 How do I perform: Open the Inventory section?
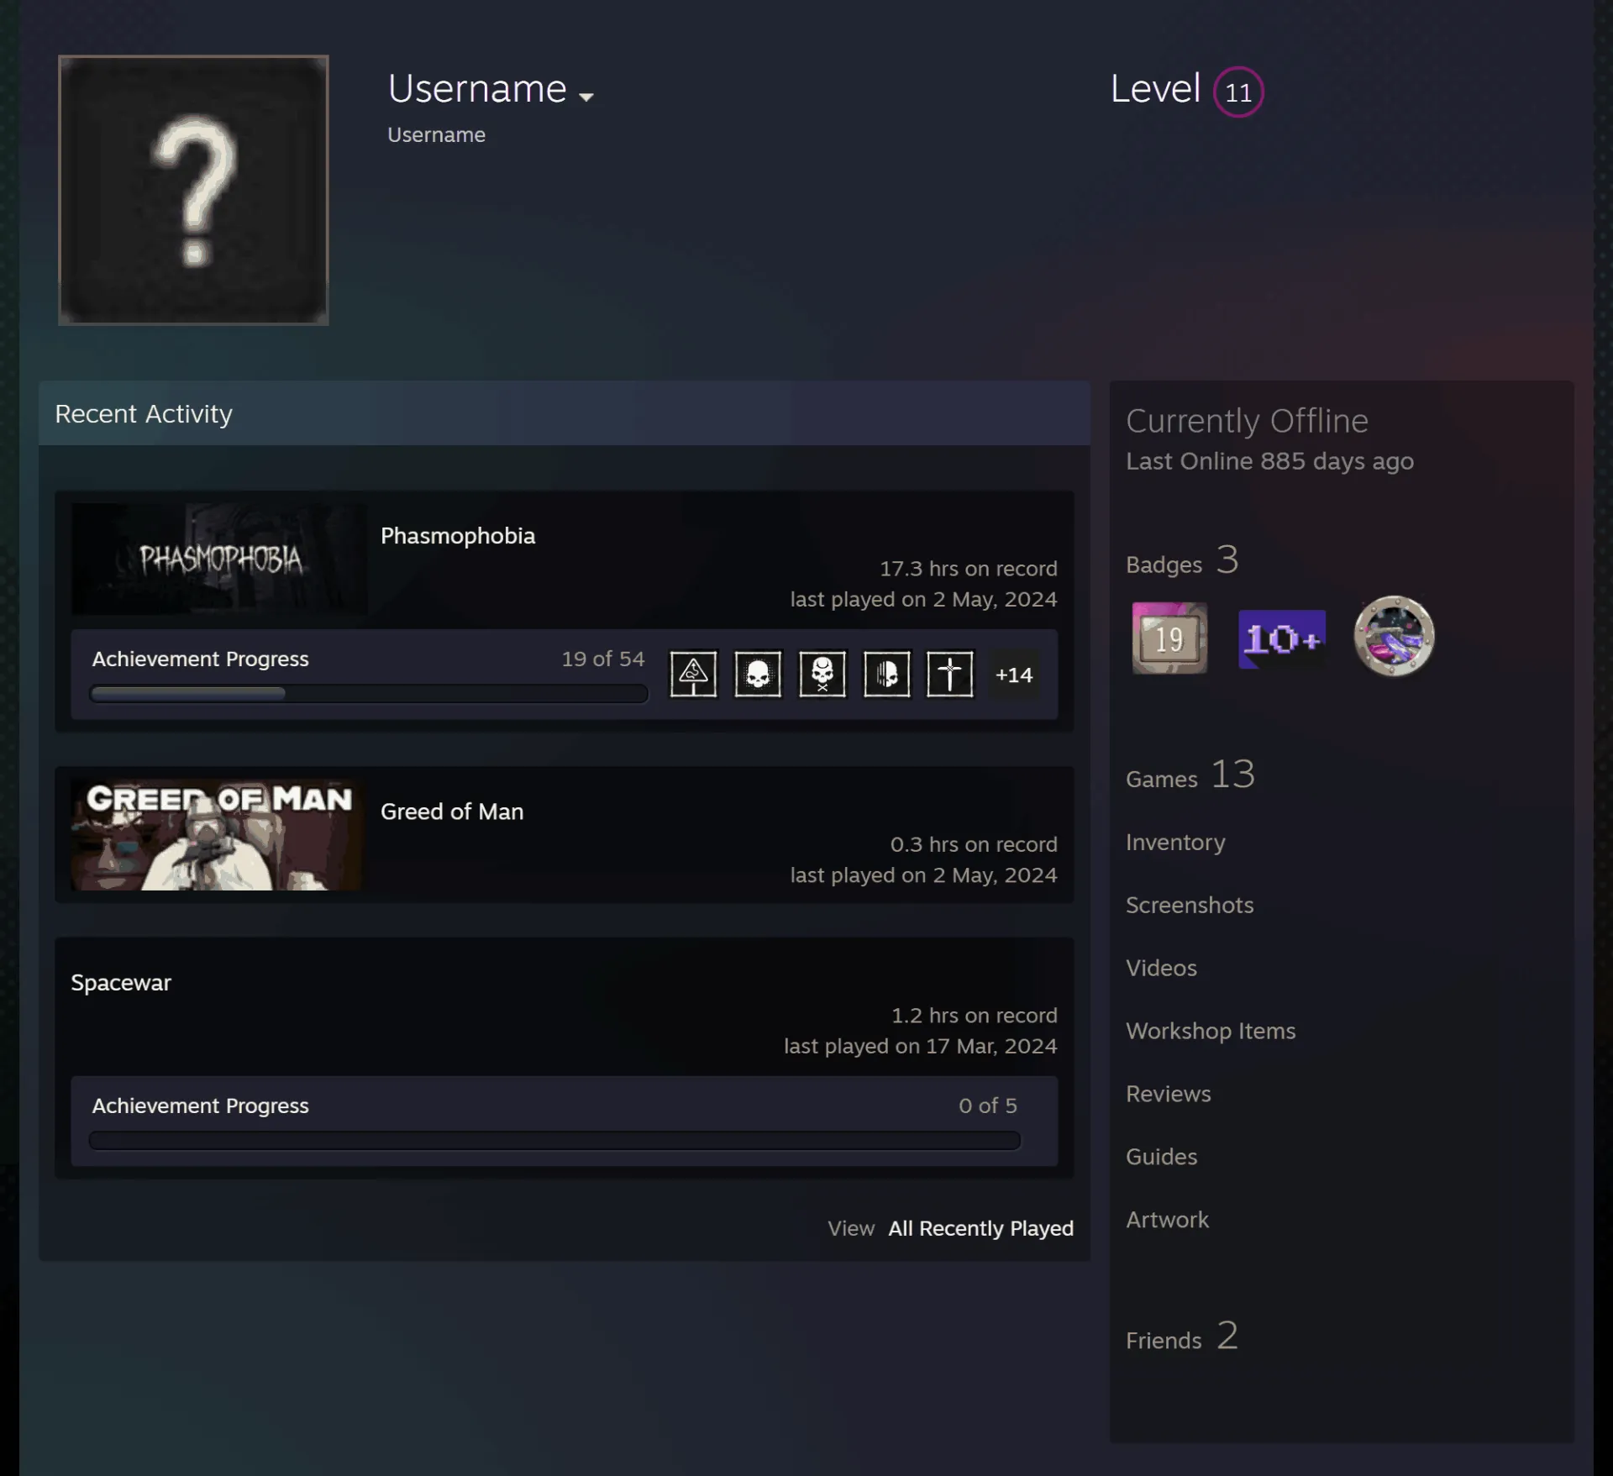click(x=1175, y=843)
